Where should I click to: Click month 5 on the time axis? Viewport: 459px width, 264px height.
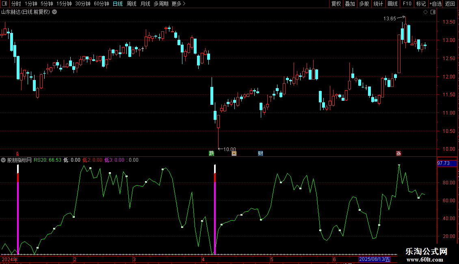tap(272, 260)
